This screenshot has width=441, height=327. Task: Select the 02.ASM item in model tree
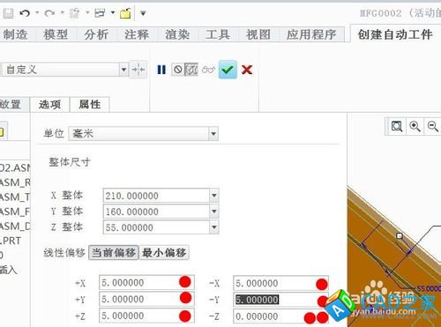click(15, 168)
